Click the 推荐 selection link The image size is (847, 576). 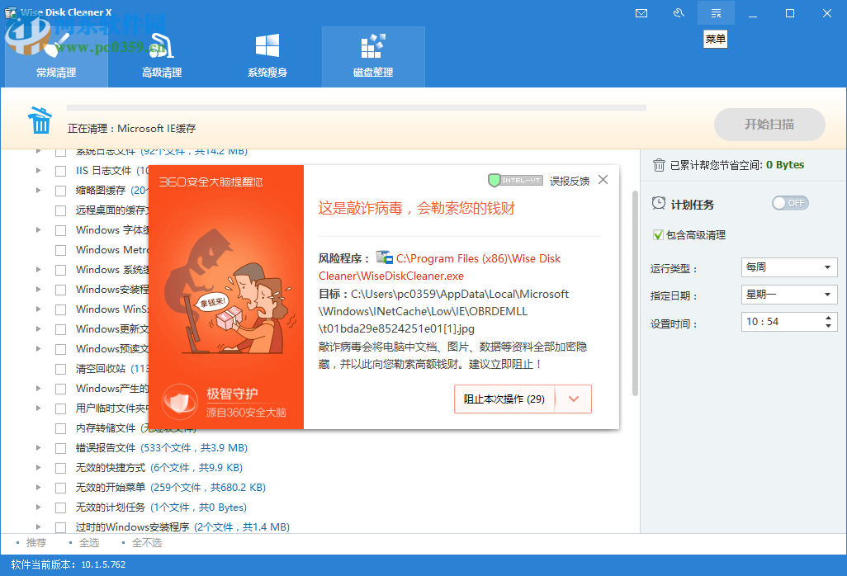coord(36,542)
